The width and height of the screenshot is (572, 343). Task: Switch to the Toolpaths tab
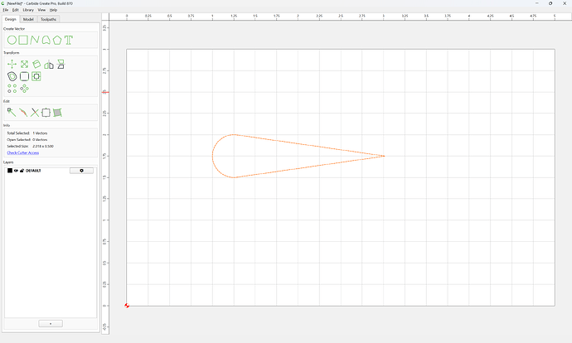tap(49, 19)
